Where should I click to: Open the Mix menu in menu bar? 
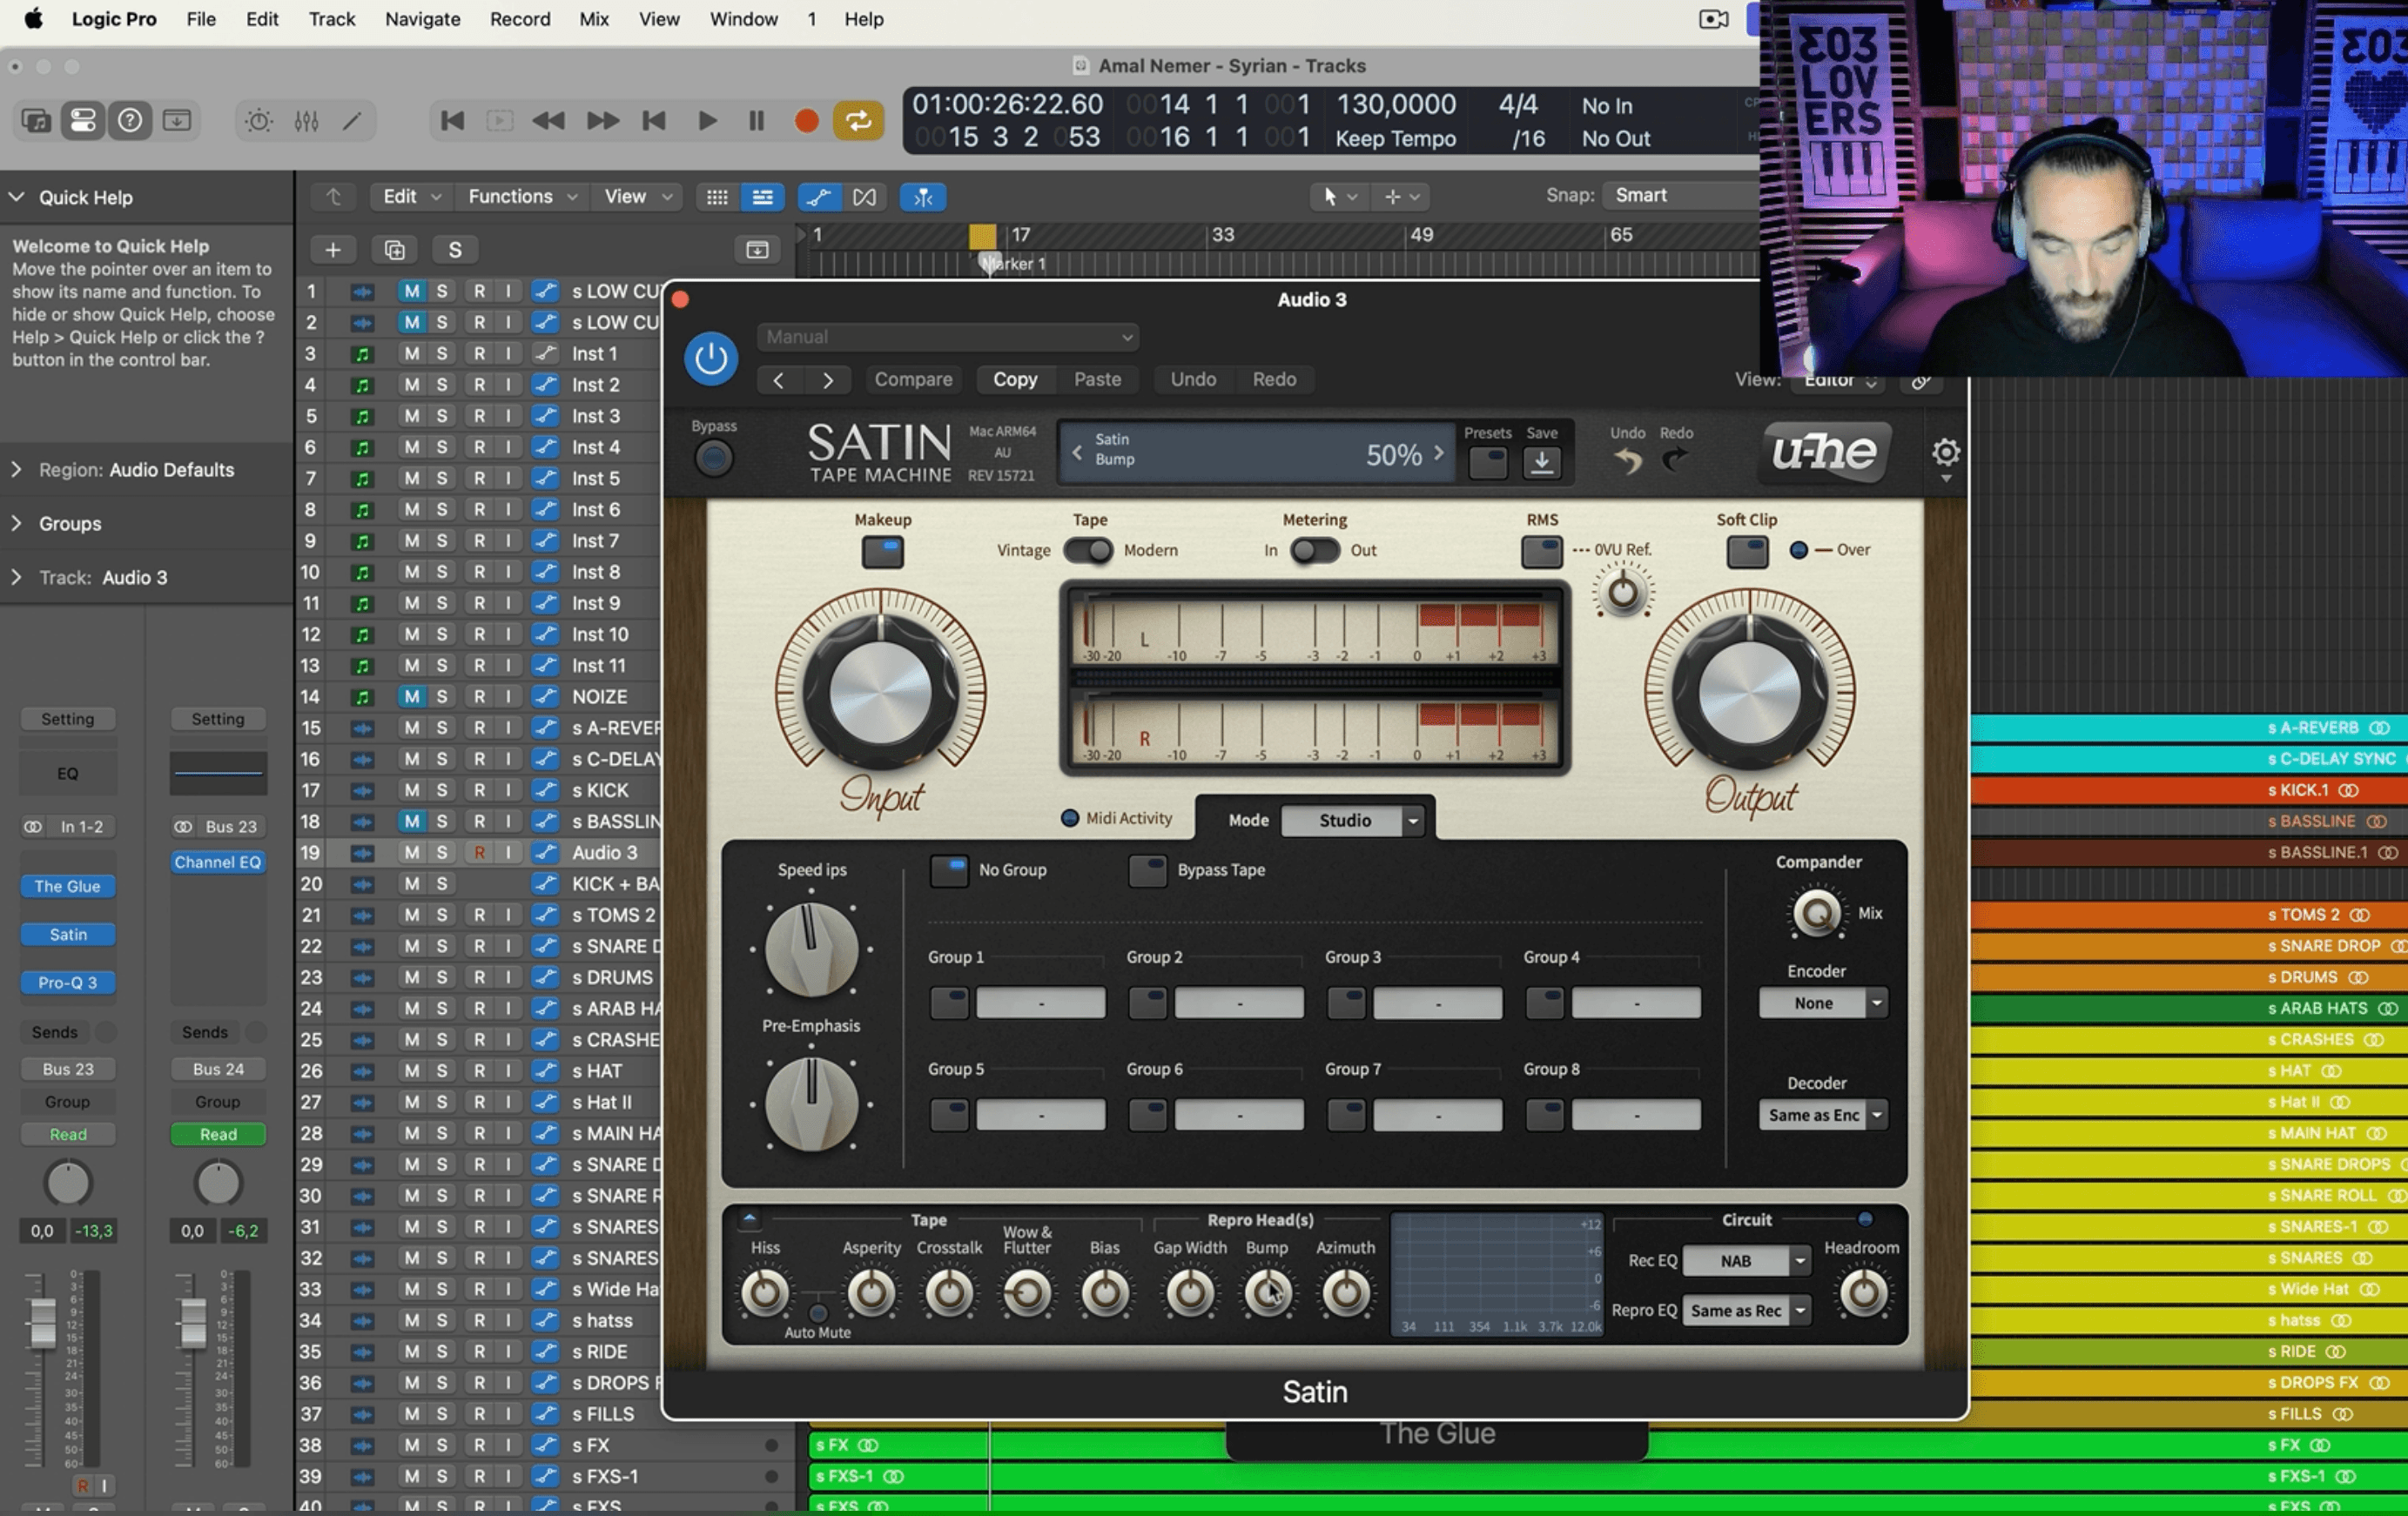coord(594,19)
